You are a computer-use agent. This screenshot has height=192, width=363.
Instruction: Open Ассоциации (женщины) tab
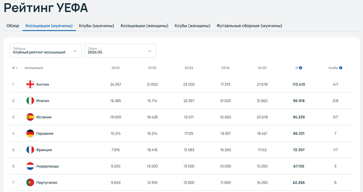(x=144, y=26)
